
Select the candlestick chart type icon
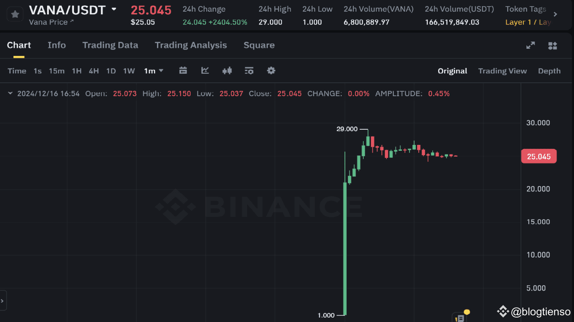pos(227,71)
